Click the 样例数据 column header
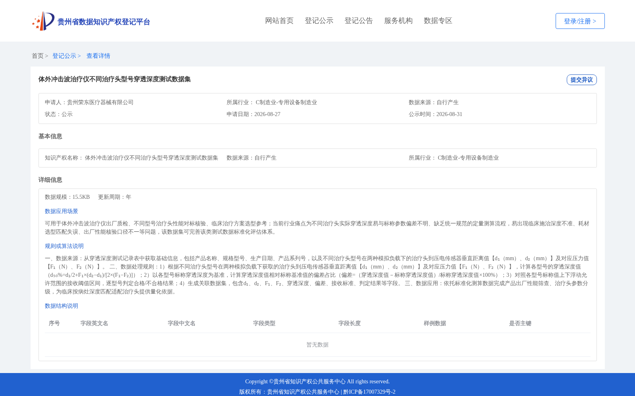The height and width of the screenshot is (396, 635). pos(435,323)
